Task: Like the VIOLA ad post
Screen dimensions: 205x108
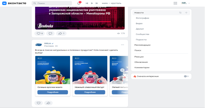Action: tap(39, 103)
